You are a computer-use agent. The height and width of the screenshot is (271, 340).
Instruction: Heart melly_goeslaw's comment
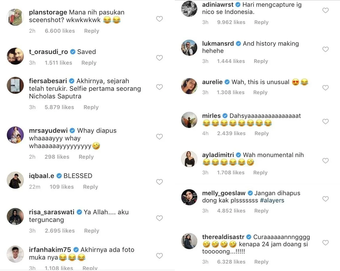[326, 199]
